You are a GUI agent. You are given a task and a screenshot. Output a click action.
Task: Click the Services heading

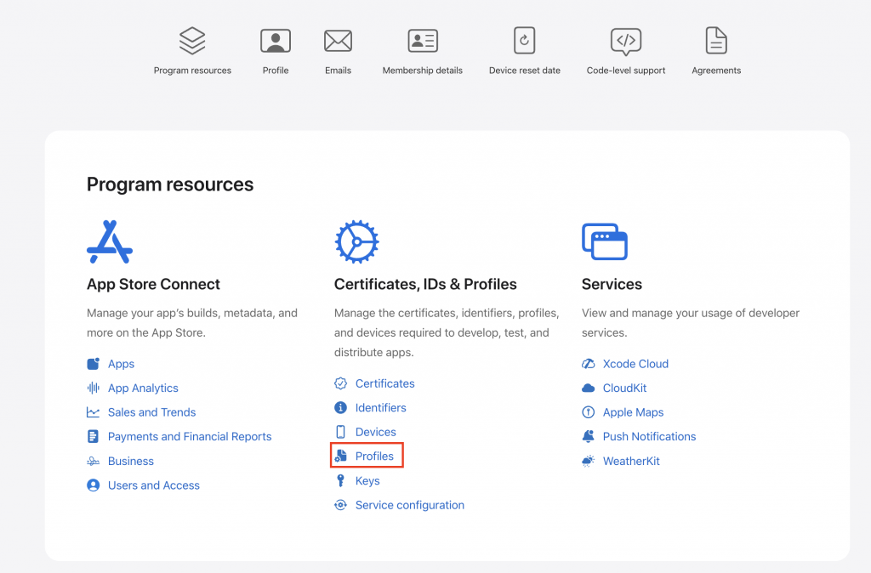612,284
